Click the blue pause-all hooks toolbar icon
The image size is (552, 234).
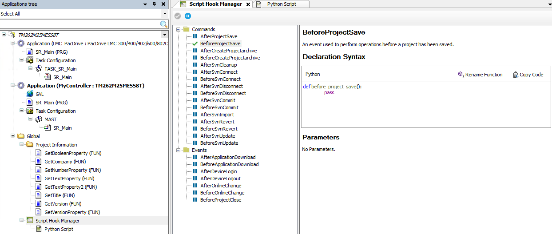[188, 16]
